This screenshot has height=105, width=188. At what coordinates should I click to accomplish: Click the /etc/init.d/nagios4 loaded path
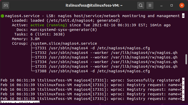[x=70, y=20]
